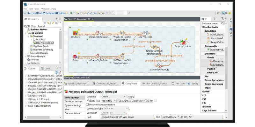
Task: Click the palette search magnifier icon
Action: [x=222, y=23]
